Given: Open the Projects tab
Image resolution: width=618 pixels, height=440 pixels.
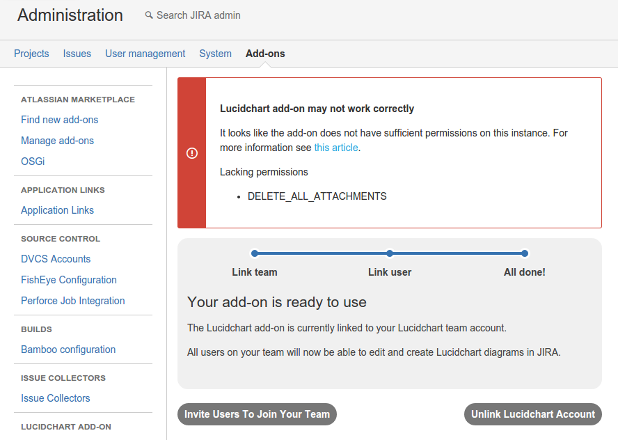Looking at the screenshot, I should tap(31, 54).
